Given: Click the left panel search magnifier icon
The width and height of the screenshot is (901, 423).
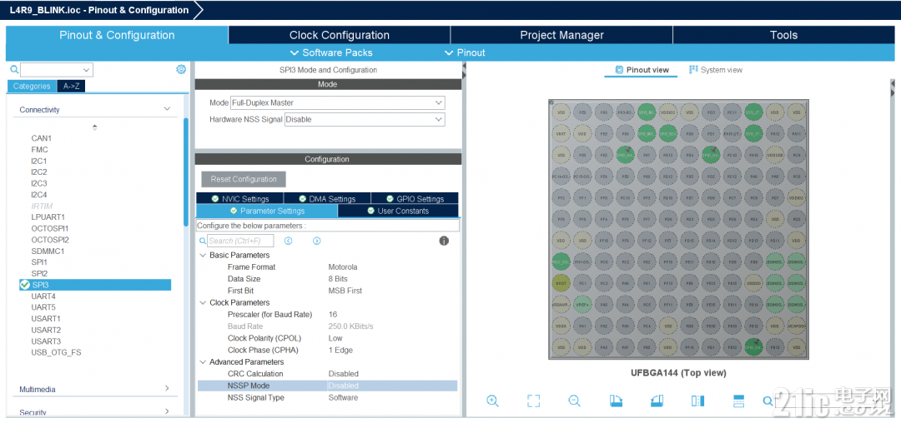Looking at the screenshot, I should coord(14,70).
